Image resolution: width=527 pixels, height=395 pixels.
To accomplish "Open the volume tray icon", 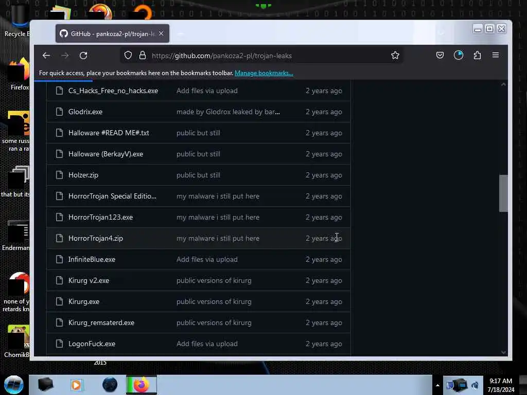I will tap(475, 385).
